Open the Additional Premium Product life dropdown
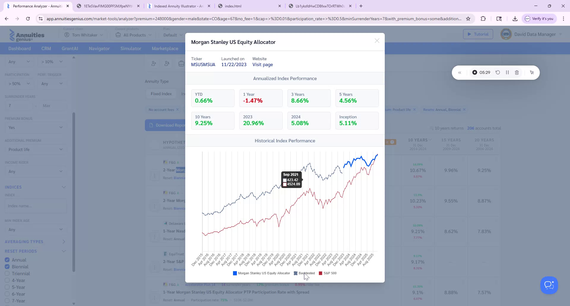Screen dimensions: 570x306 coord(36,149)
